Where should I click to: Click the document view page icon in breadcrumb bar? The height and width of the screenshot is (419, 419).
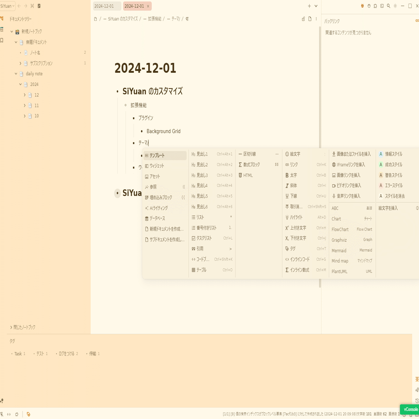(x=310, y=19)
